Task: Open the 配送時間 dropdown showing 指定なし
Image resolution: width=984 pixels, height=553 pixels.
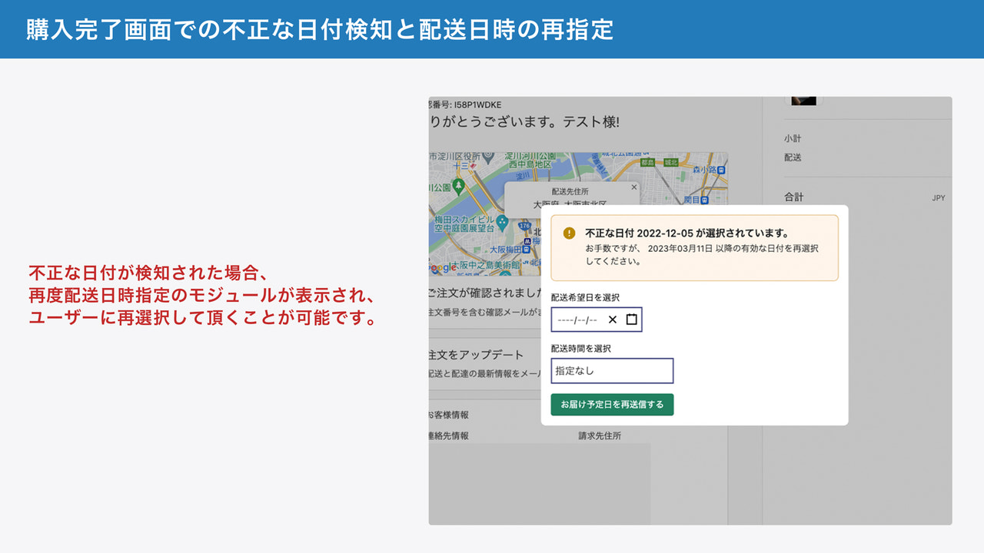Action: 612,370
